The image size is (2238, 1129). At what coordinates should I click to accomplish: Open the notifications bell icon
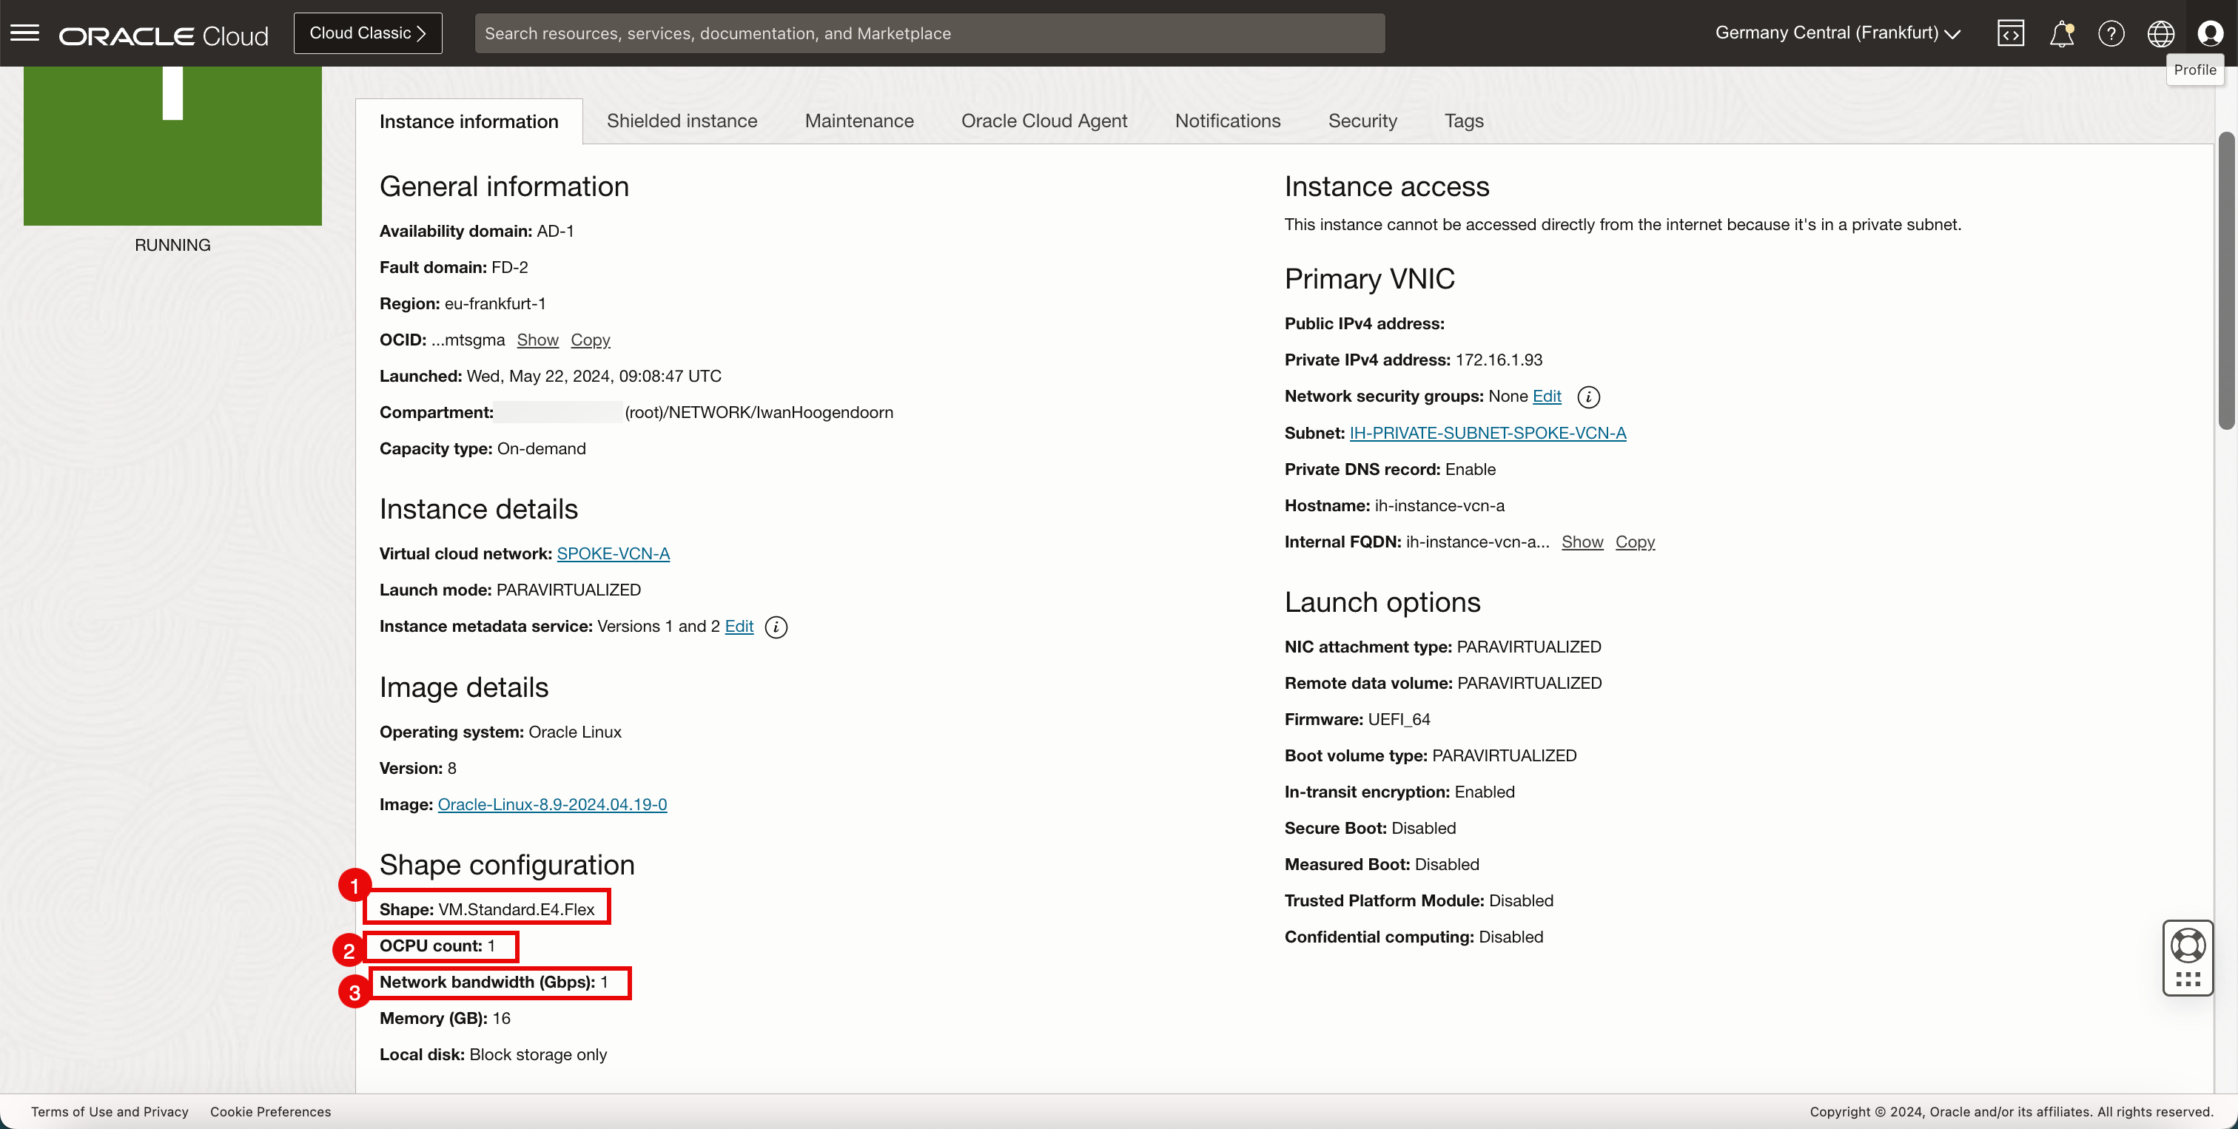point(2061,33)
